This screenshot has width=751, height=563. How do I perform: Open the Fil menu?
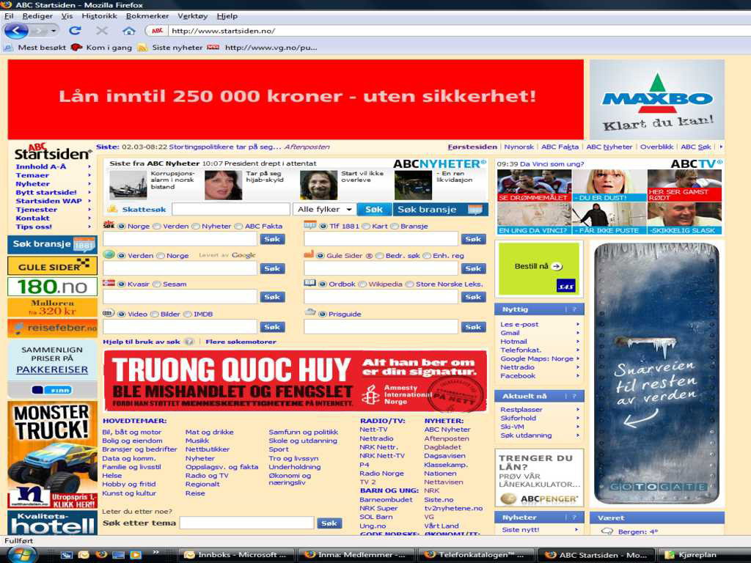pyautogui.click(x=9, y=16)
